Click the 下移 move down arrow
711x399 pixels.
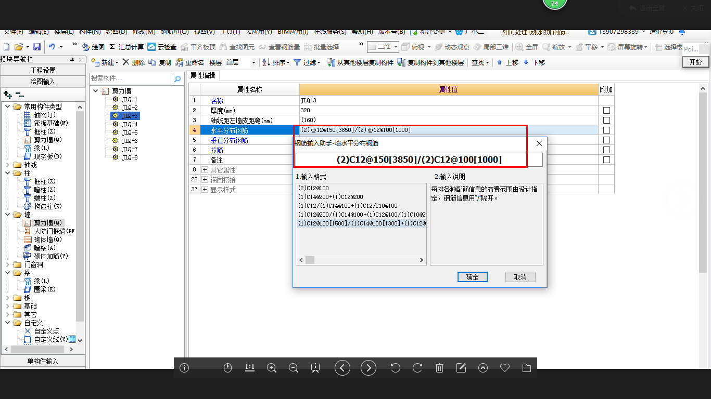534,62
